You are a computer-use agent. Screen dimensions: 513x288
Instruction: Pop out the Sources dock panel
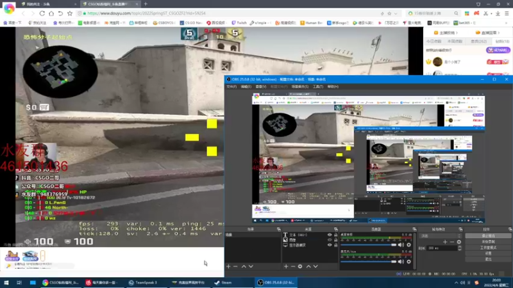(x=335, y=229)
